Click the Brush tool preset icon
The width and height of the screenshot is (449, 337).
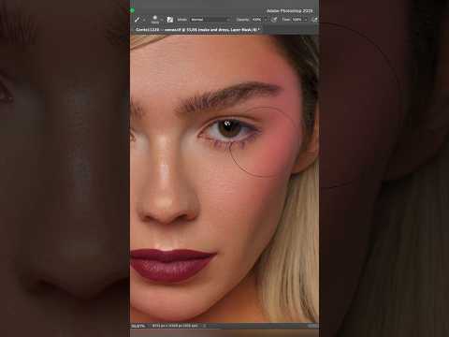pyautogui.click(x=137, y=20)
